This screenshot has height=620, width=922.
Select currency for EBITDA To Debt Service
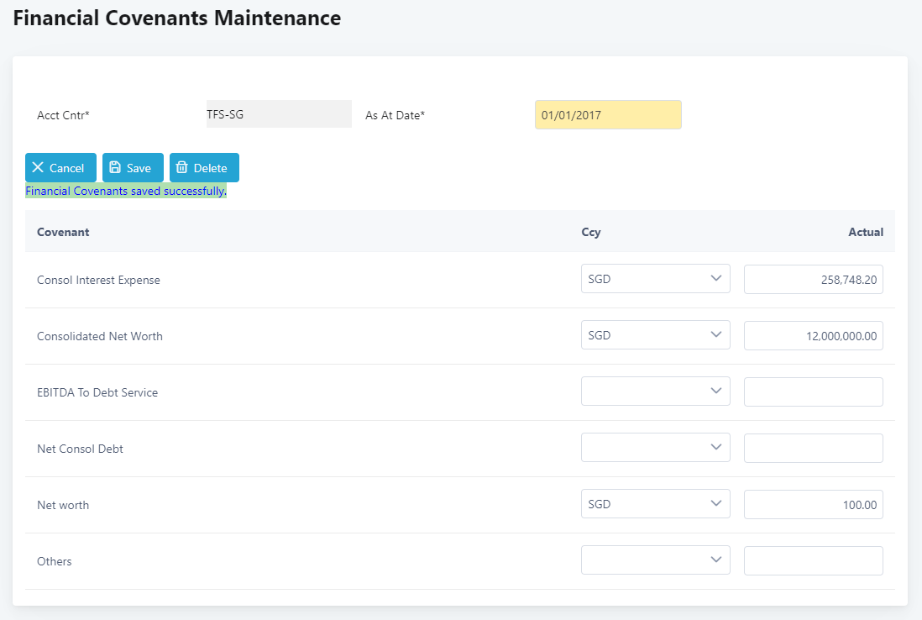pyautogui.click(x=655, y=391)
